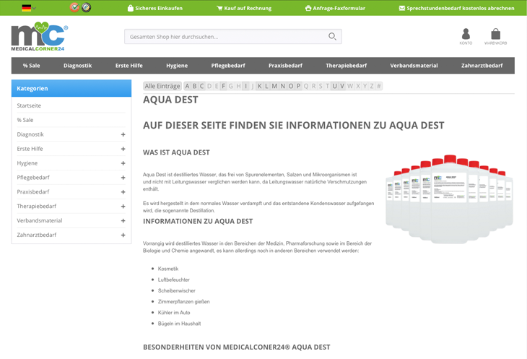
Task: Filter glossary by letter K
Action: coord(260,86)
